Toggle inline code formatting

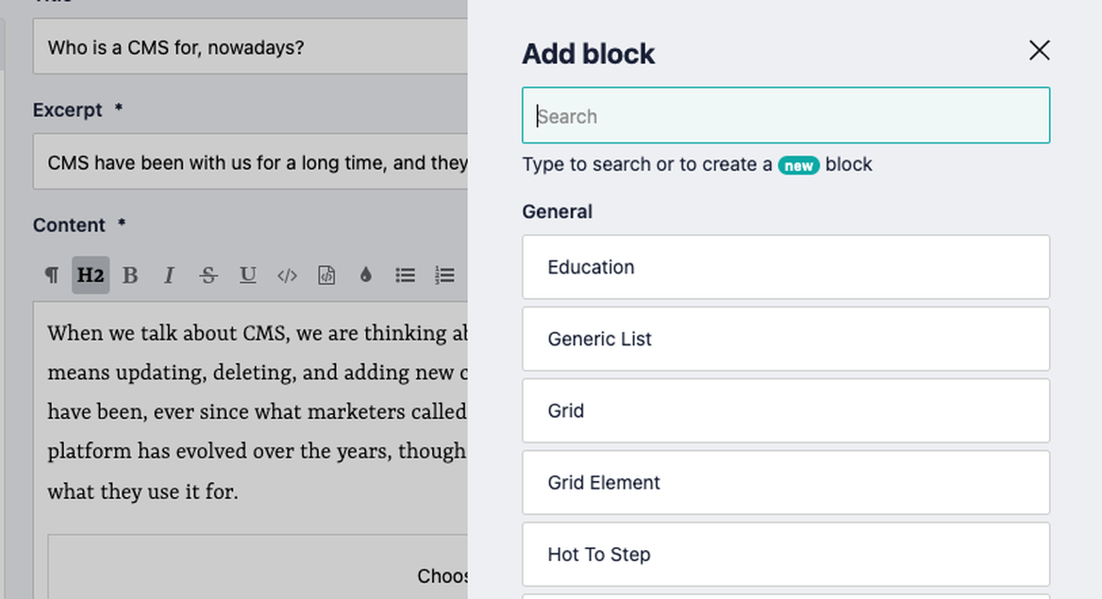coord(287,275)
